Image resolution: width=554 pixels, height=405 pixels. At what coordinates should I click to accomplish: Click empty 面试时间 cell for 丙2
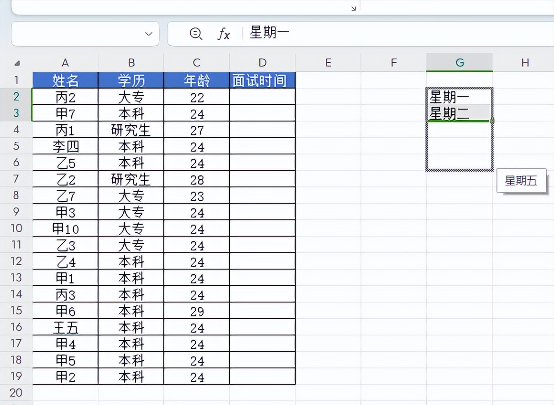(x=262, y=97)
